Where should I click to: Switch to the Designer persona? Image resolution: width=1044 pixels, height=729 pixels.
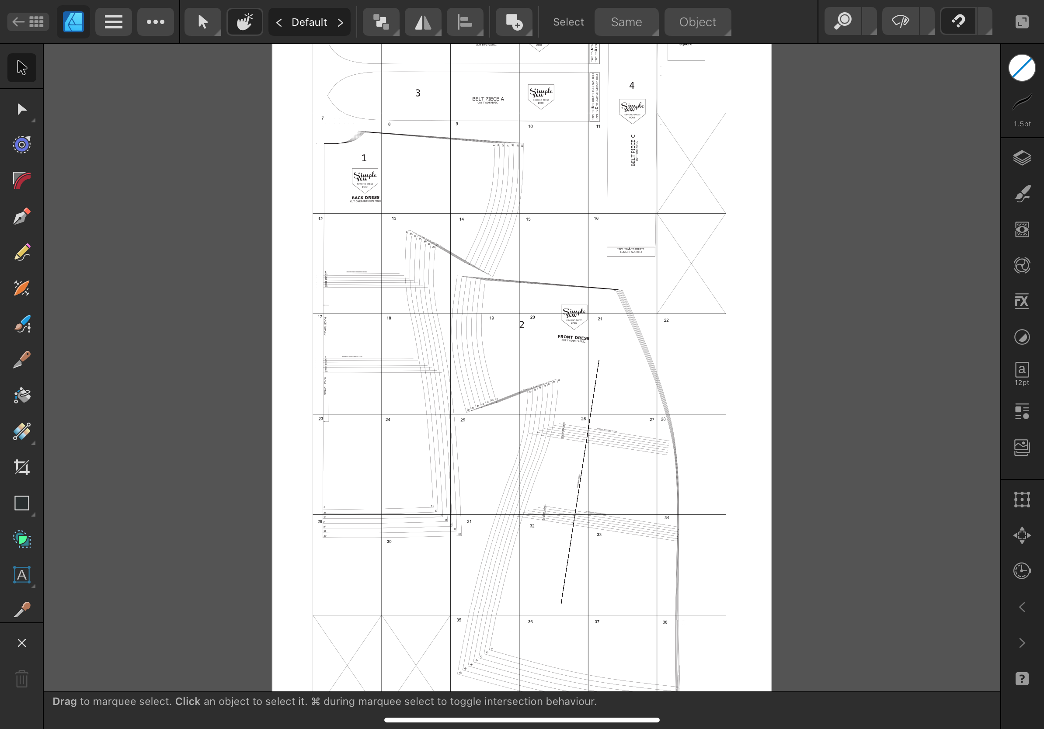(x=73, y=22)
